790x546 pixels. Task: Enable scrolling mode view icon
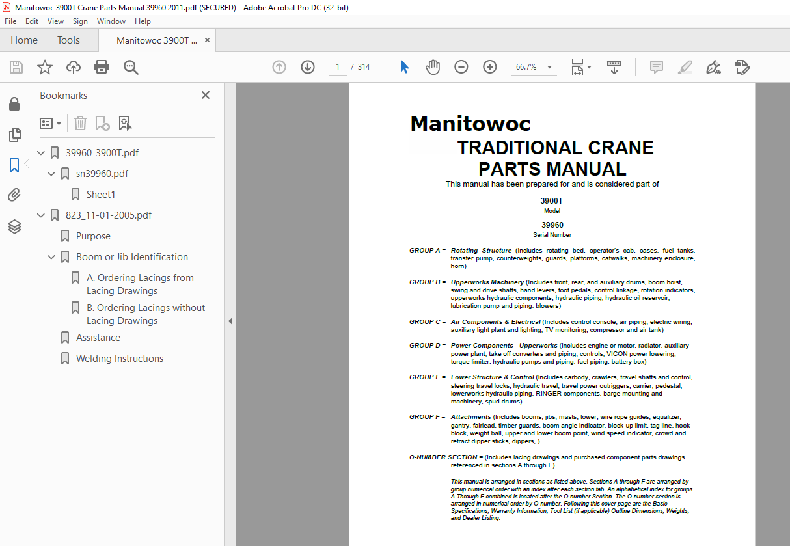click(614, 67)
